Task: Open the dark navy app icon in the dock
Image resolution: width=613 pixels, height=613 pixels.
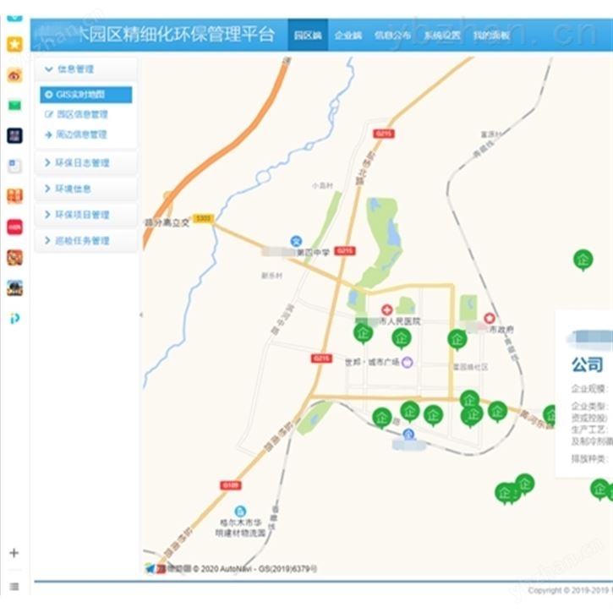Action: tap(15, 135)
